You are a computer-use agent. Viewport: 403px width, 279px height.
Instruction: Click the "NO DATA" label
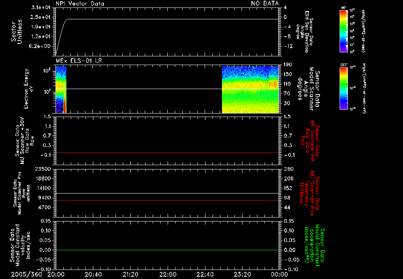265,4
